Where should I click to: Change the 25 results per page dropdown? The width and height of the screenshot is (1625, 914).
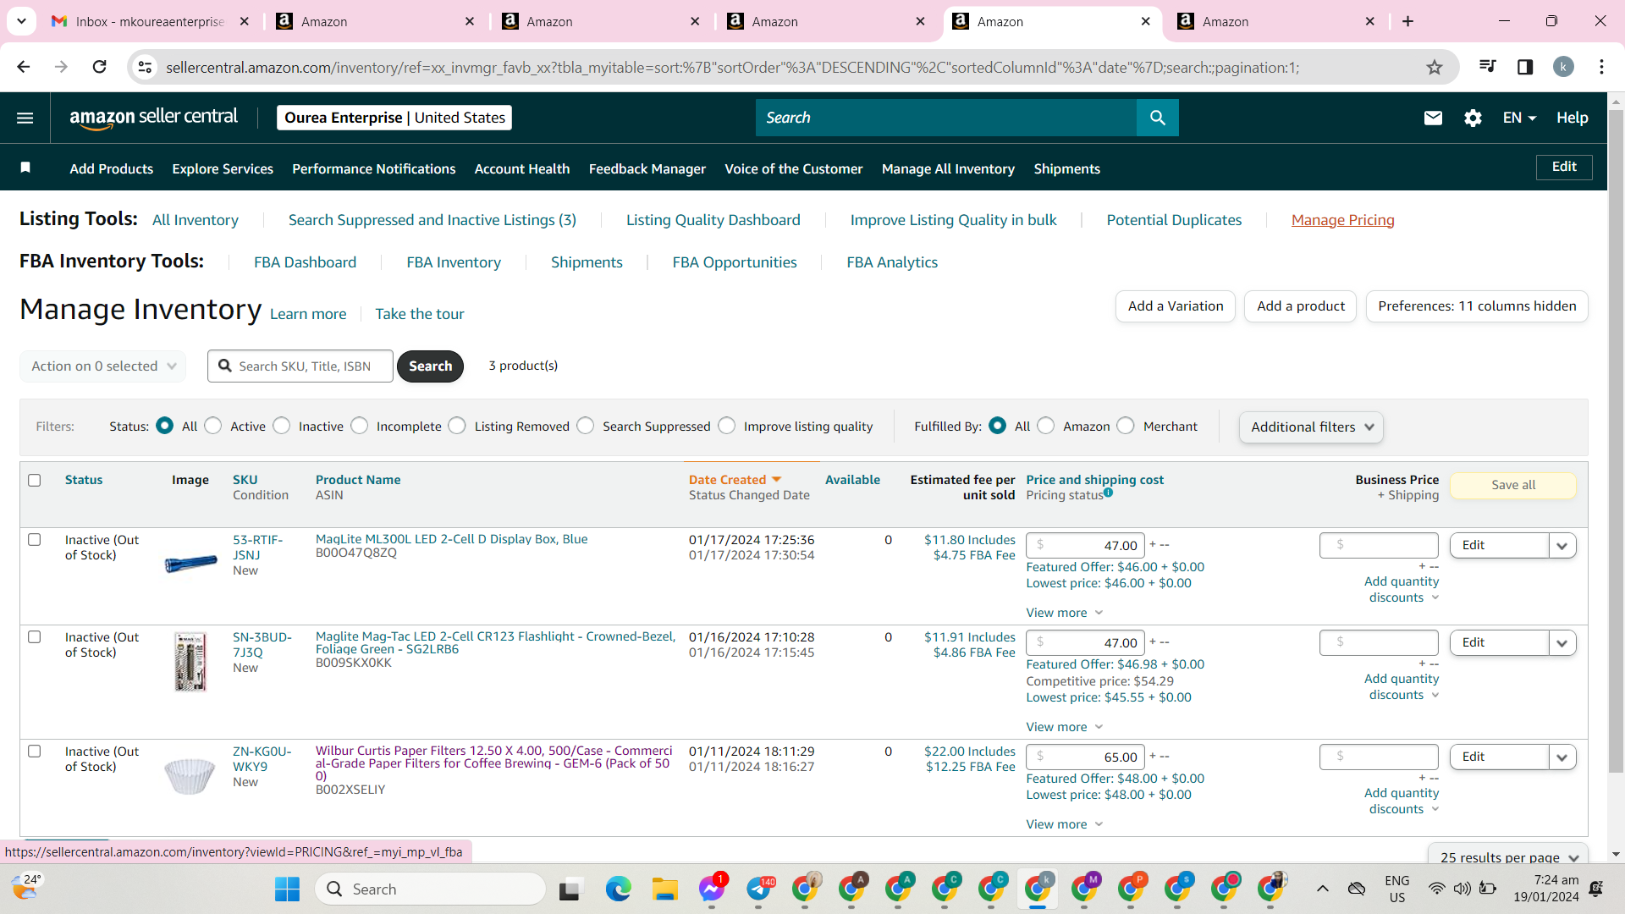pyautogui.click(x=1508, y=856)
